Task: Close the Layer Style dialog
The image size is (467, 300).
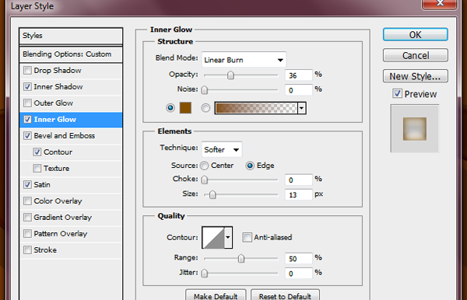Action: coord(440,4)
